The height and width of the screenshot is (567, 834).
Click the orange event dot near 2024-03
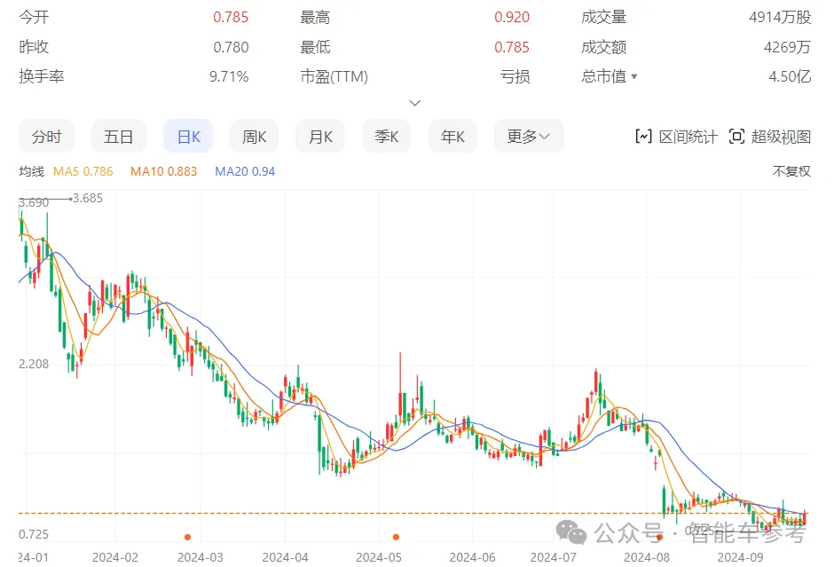tap(186, 537)
